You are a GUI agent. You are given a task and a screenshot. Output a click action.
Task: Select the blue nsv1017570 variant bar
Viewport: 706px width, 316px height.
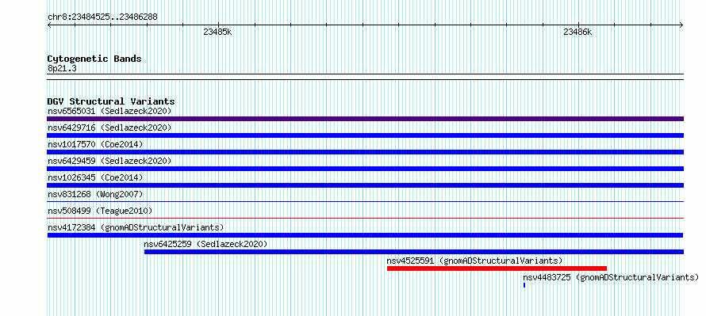coord(365,152)
